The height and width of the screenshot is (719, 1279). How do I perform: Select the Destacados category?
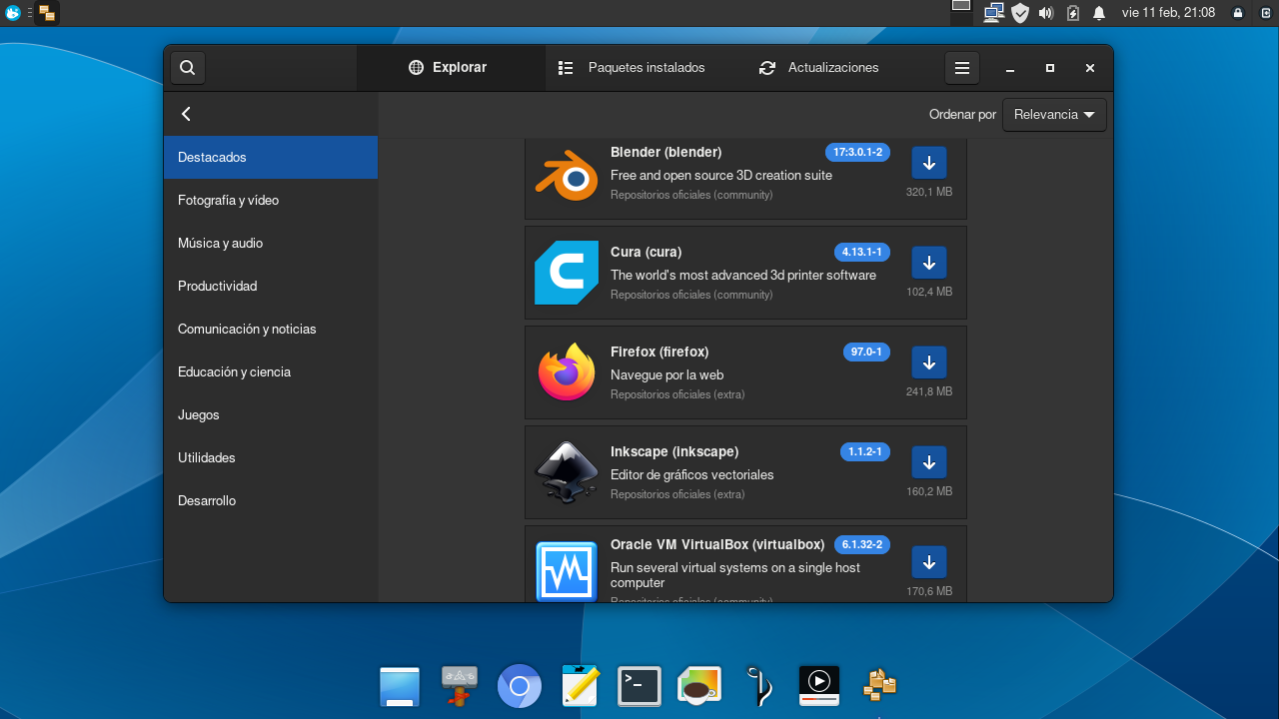coord(271,158)
